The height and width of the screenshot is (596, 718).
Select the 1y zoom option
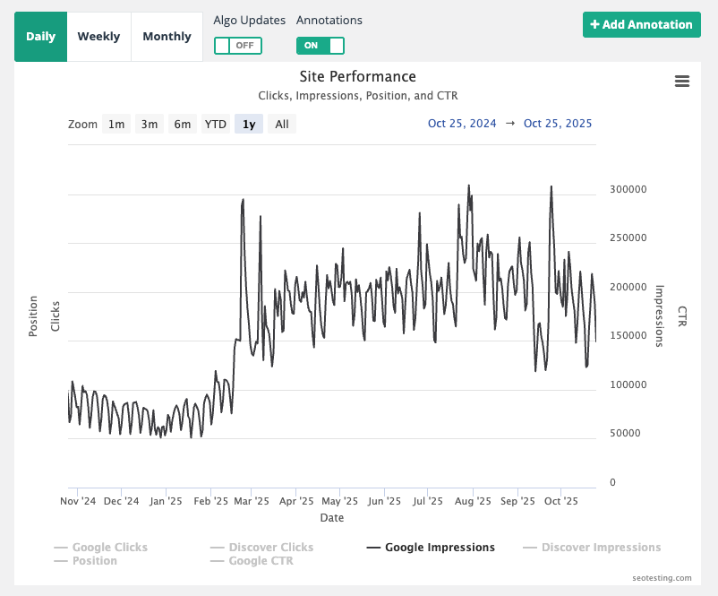click(249, 124)
